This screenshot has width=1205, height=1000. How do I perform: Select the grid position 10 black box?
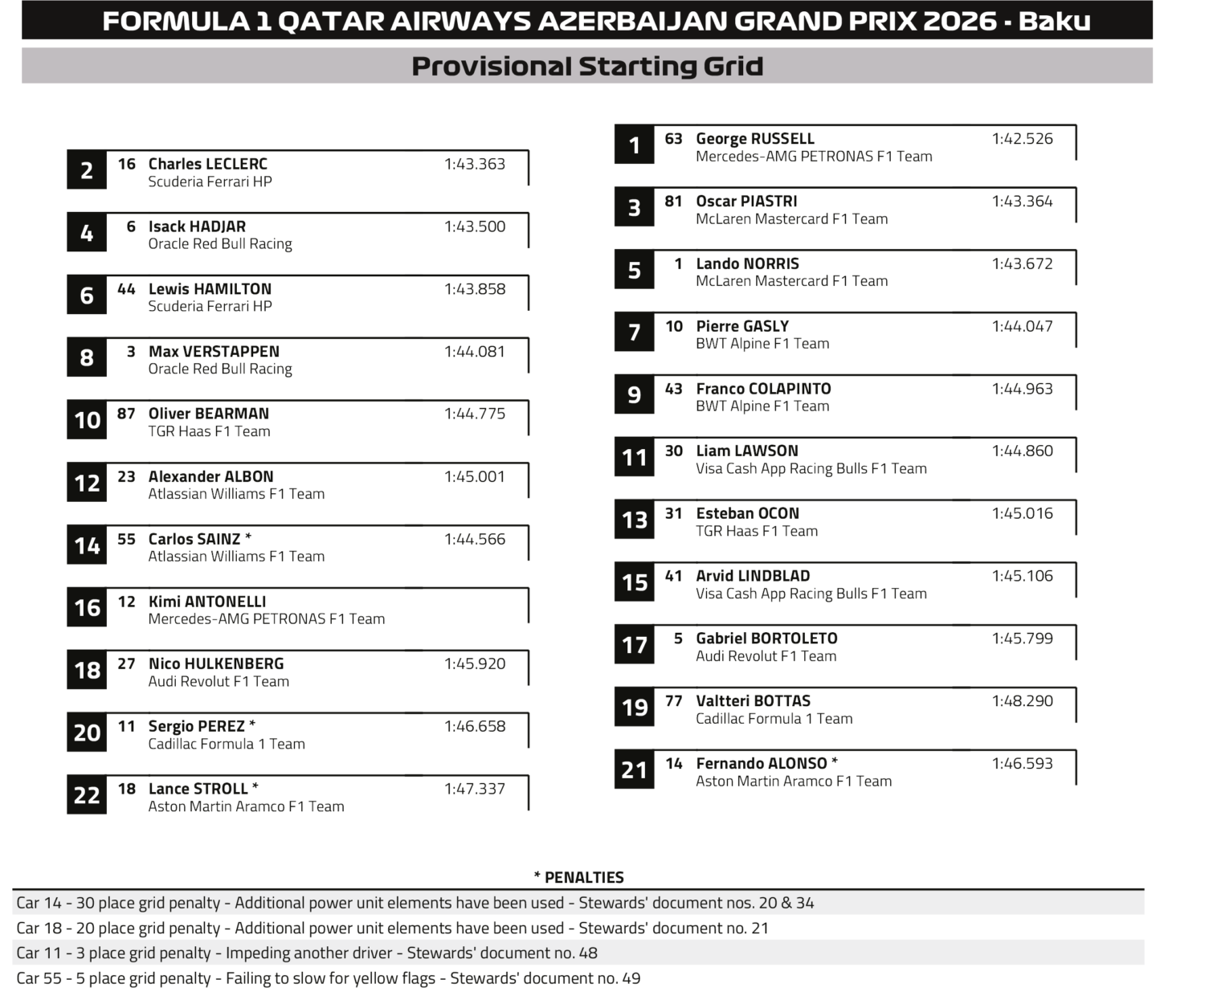coord(87,420)
